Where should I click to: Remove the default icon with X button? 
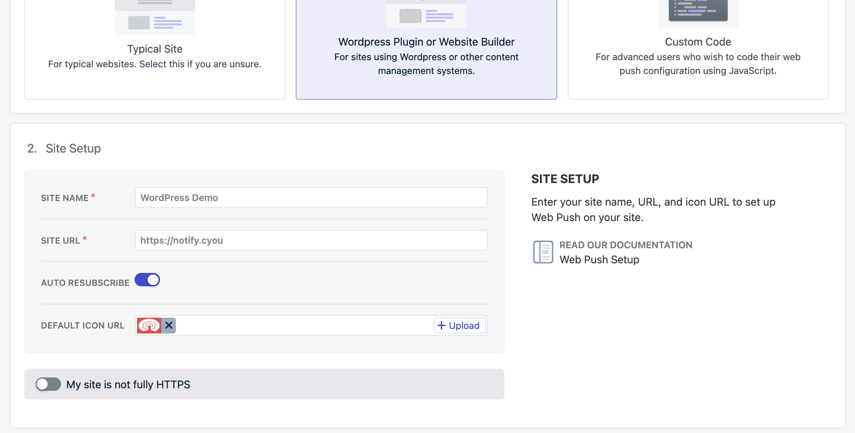(x=169, y=325)
